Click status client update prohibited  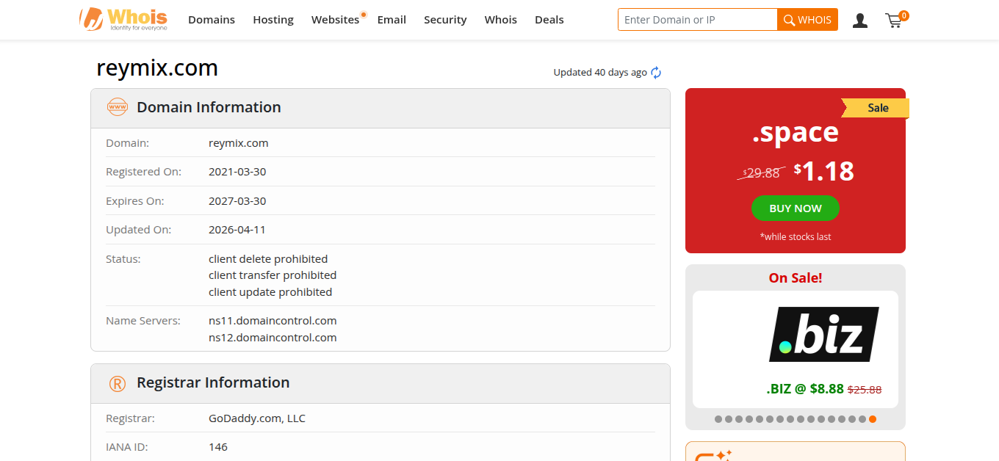tap(270, 292)
